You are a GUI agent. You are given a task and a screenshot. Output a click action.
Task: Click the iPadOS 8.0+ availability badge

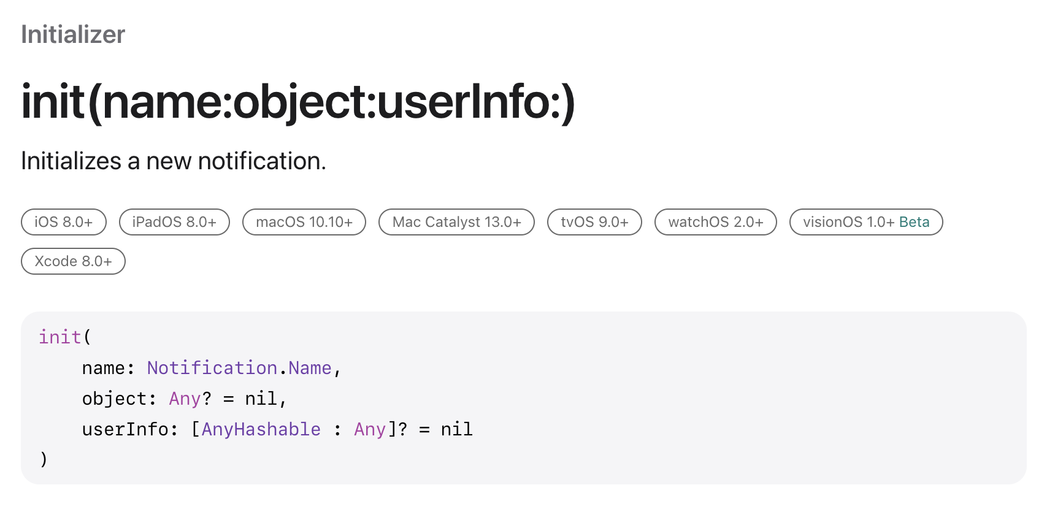click(174, 222)
